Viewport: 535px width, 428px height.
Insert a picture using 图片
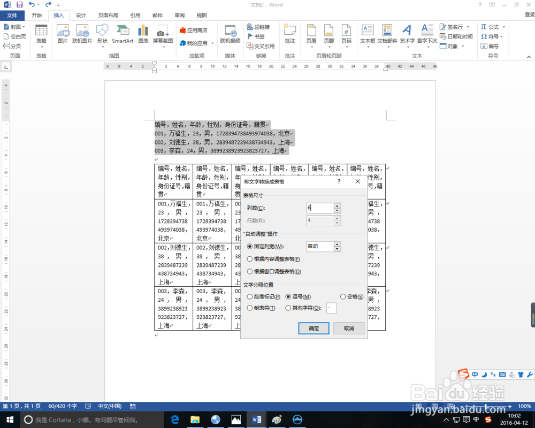point(63,34)
